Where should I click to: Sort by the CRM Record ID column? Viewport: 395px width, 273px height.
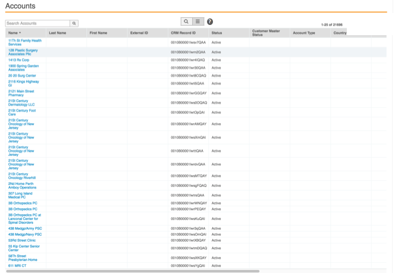pos(183,33)
